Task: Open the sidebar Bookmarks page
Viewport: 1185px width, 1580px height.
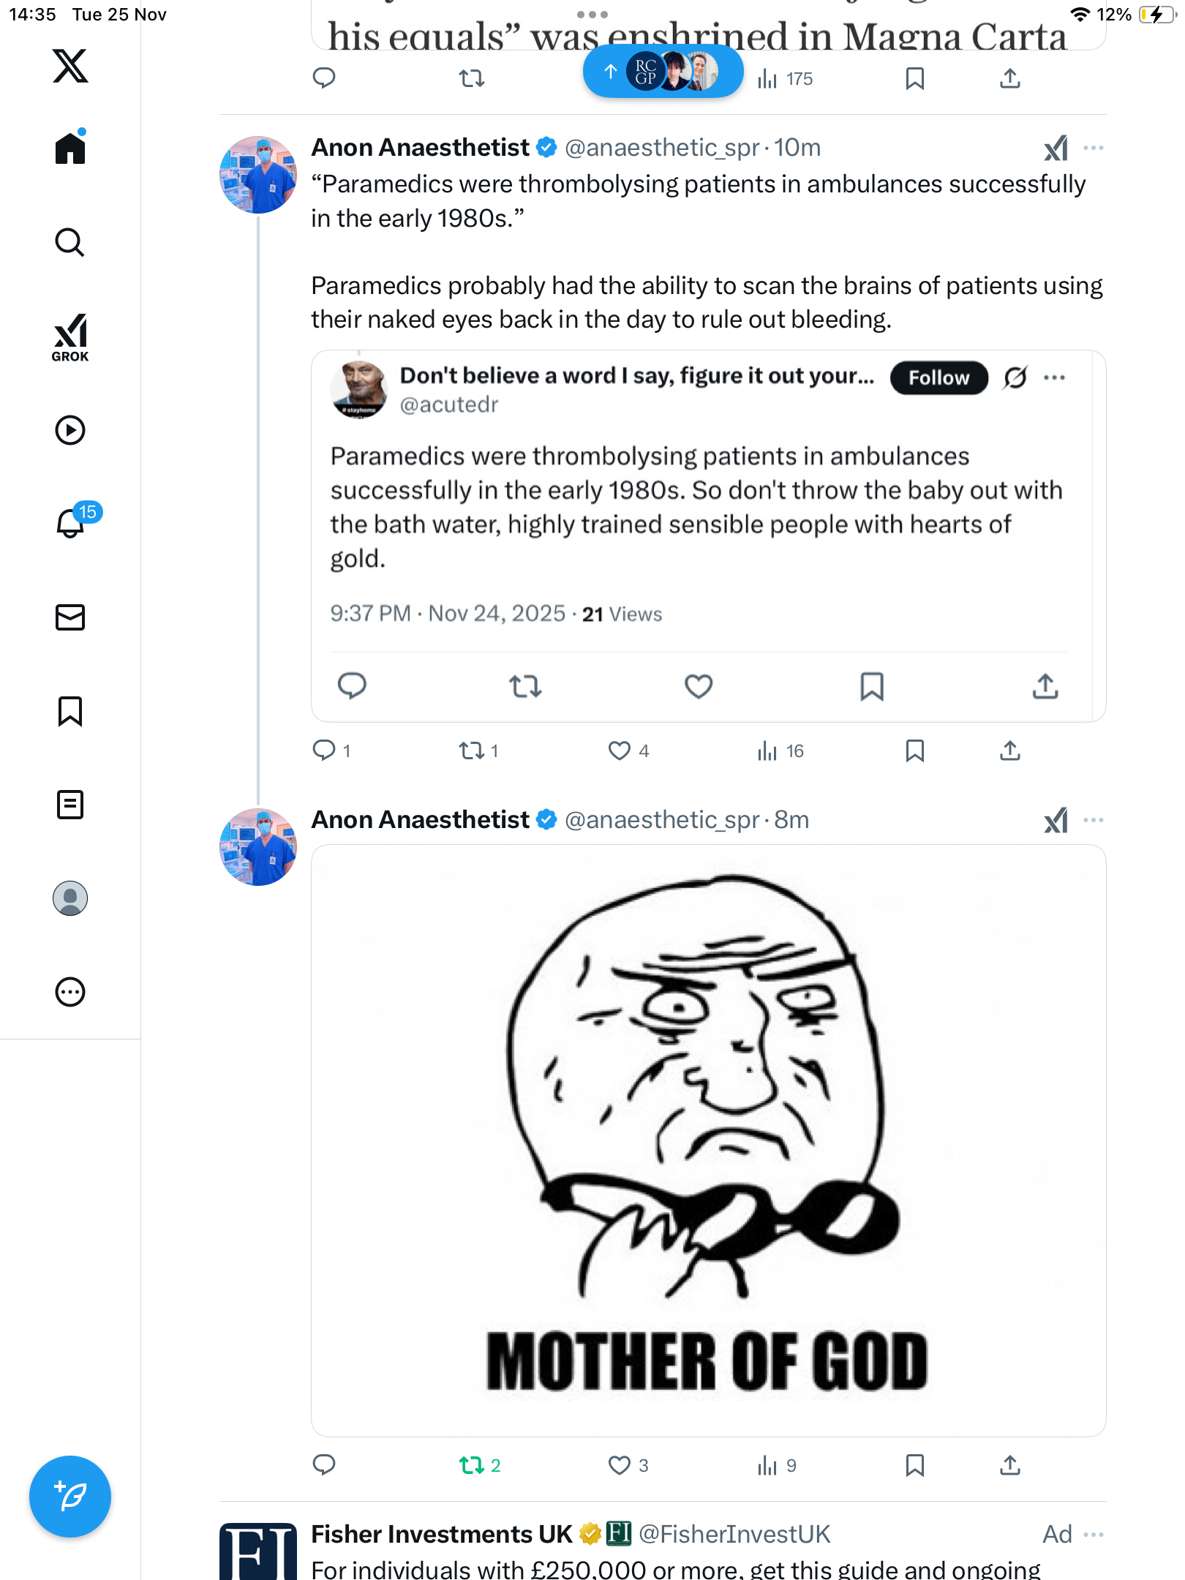Action: 70,711
